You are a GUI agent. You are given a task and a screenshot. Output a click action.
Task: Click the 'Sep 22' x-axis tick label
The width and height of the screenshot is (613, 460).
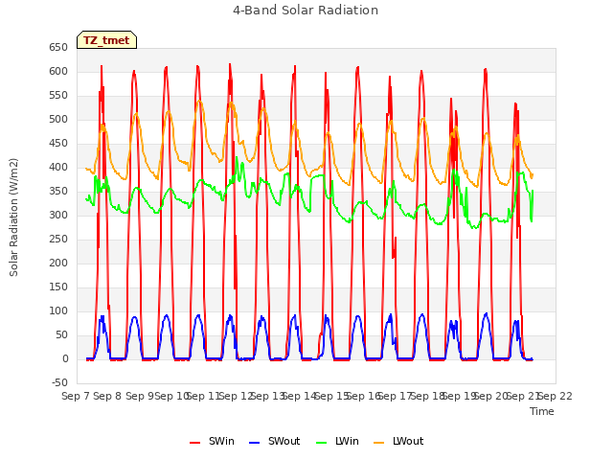coord(556,397)
